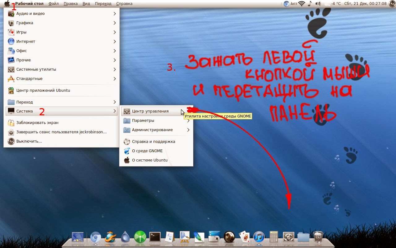This screenshot has height=248, width=396.
Task: Launch the blue water drop app in the dock
Action: [125, 237]
